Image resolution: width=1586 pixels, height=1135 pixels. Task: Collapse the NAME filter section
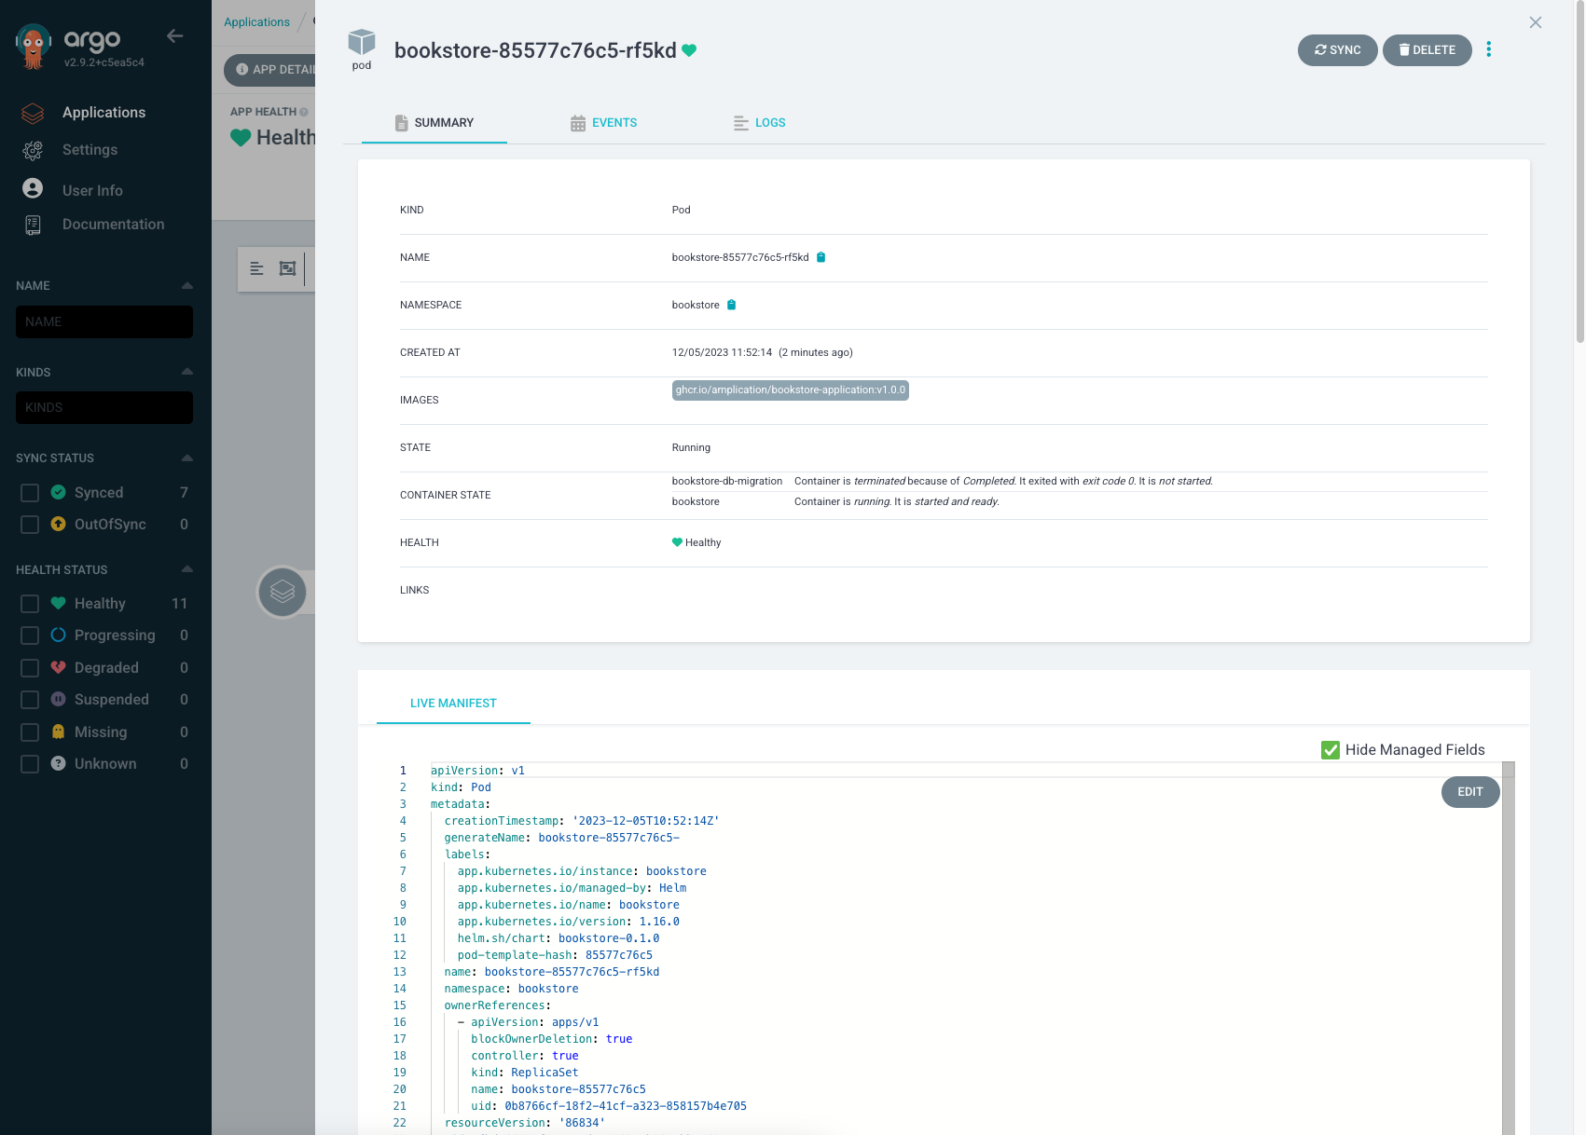pyautogui.click(x=187, y=285)
